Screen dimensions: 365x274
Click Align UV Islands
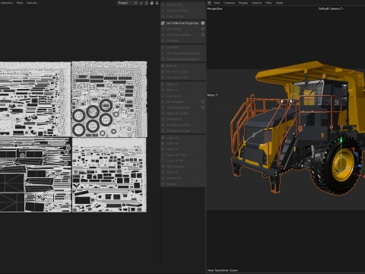(182, 113)
